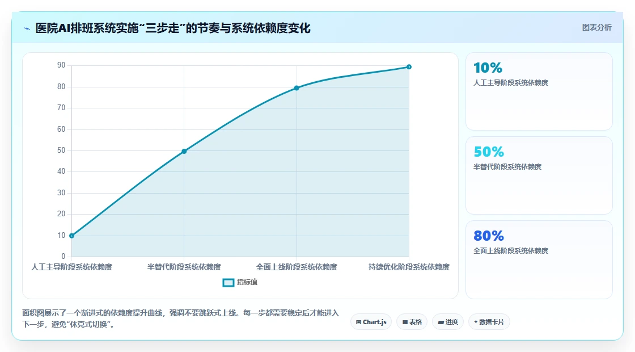
Task: Click x-axis label 持续优化阶段系统依赖度
Action: coord(409,267)
